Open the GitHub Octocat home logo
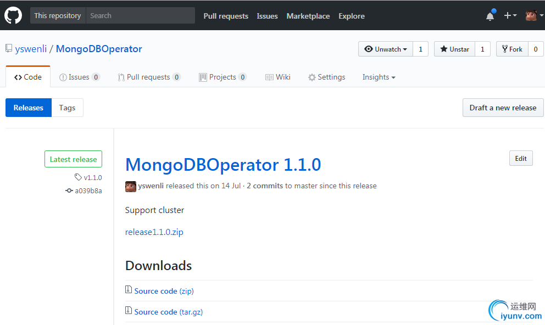The image size is (545, 325). click(13, 15)
